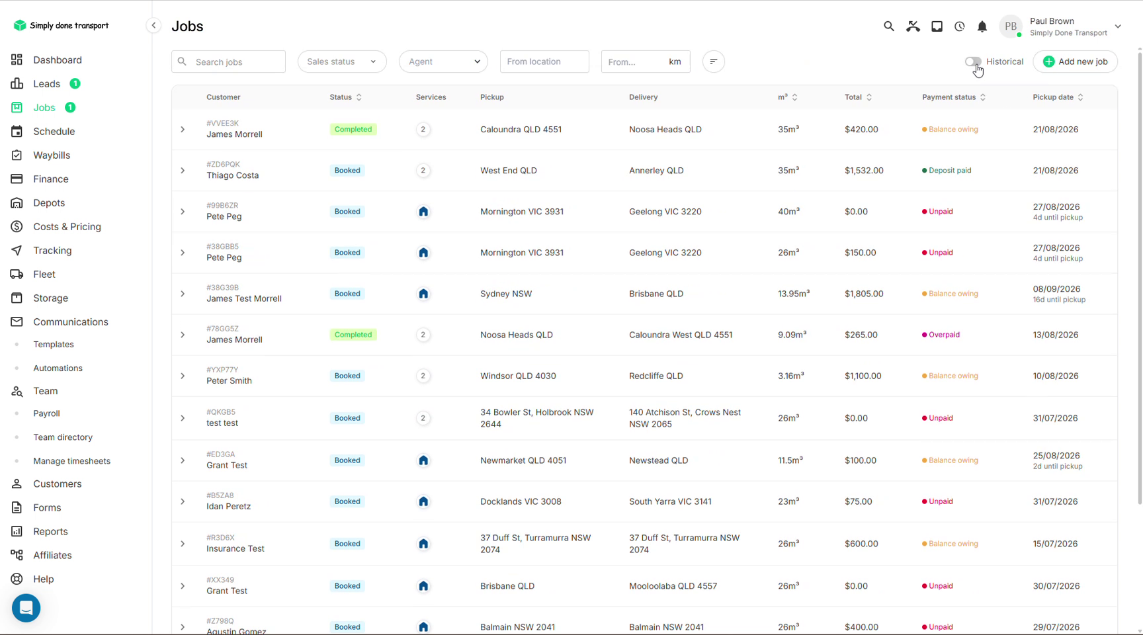1143x635 pixels.
Task: Open Automations submenu item
Action: [x=58, y=368]
